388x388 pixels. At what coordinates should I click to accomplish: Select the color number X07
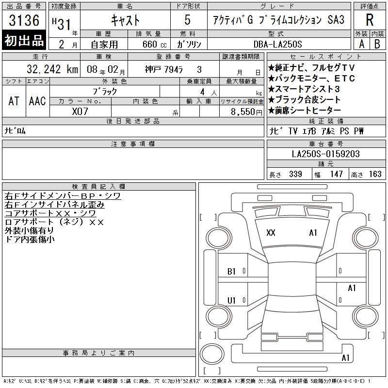[80, 112]
